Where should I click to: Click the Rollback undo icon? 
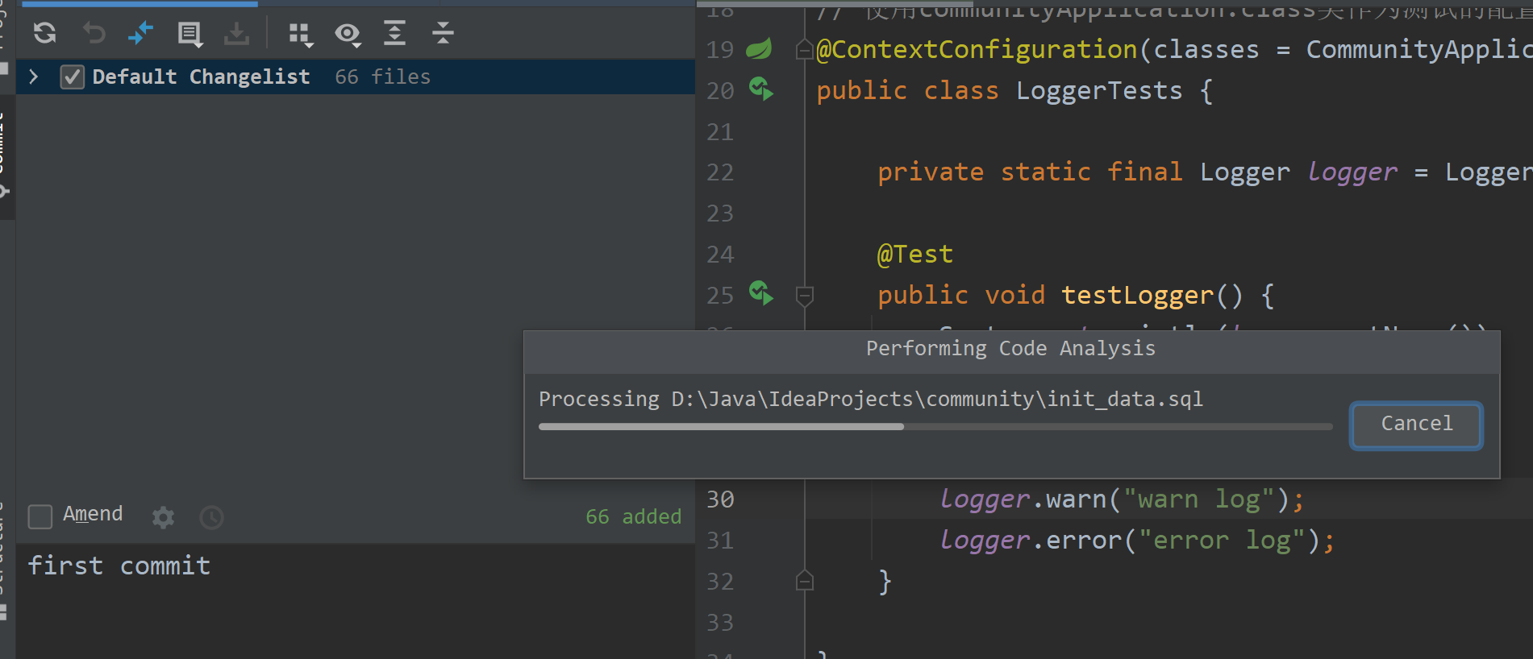click(94, 33)
